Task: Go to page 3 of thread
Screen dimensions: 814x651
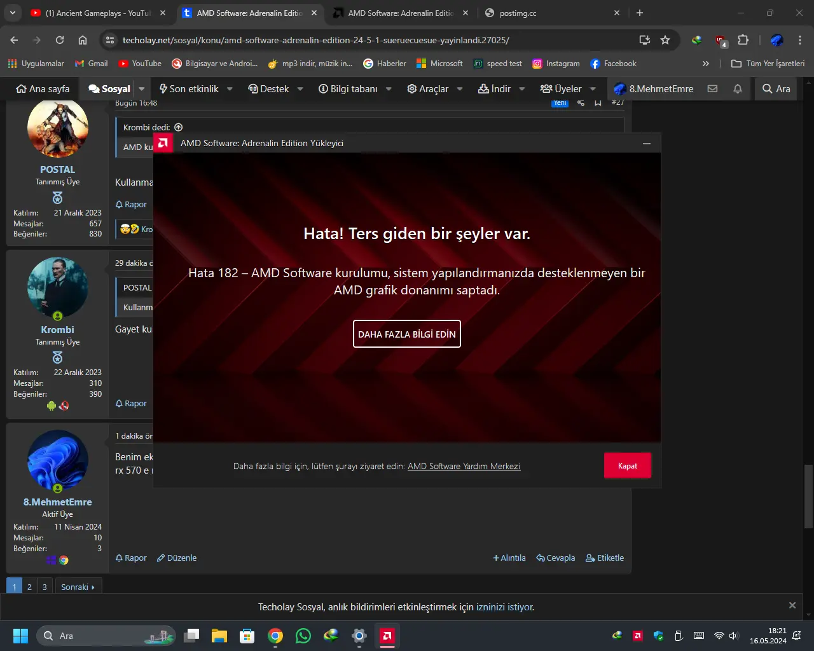Action: pyautogui.click(x=45, y=586)
